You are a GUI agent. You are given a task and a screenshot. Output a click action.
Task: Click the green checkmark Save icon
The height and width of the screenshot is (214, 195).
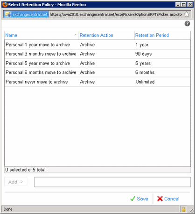132,199
